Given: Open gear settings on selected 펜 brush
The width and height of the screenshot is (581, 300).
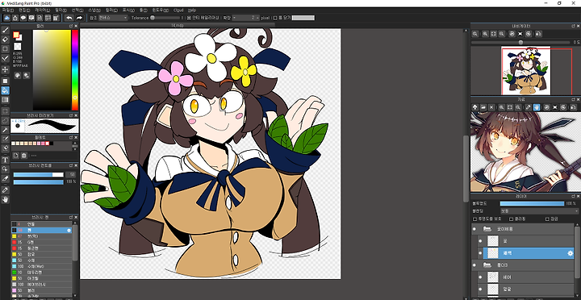Looking at the screenshot, I should tap(69, 231).
